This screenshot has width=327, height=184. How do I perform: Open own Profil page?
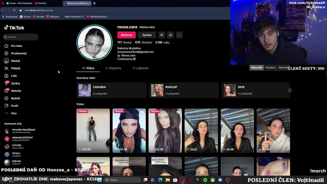(11, 106)
